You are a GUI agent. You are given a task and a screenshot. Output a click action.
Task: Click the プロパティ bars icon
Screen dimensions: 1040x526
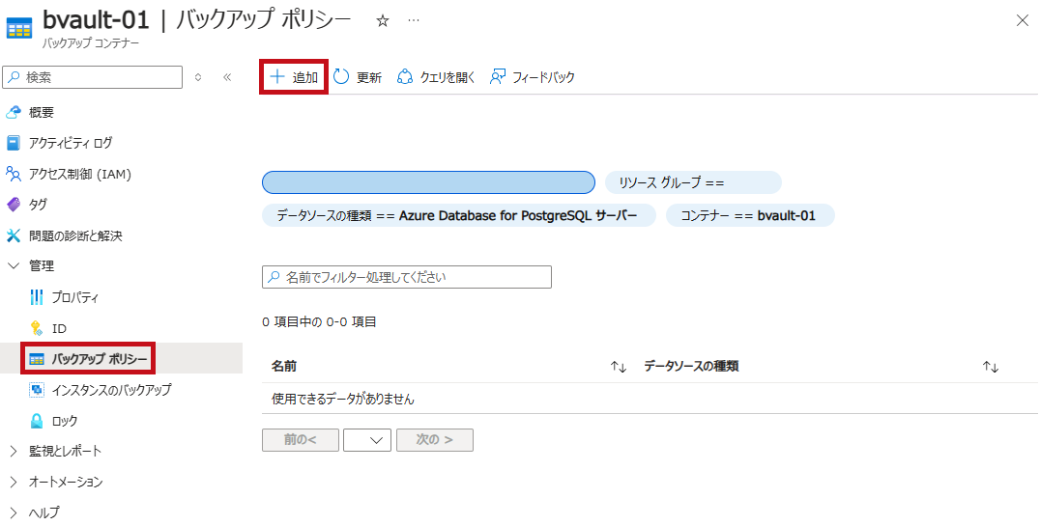(x=37, y=297)
